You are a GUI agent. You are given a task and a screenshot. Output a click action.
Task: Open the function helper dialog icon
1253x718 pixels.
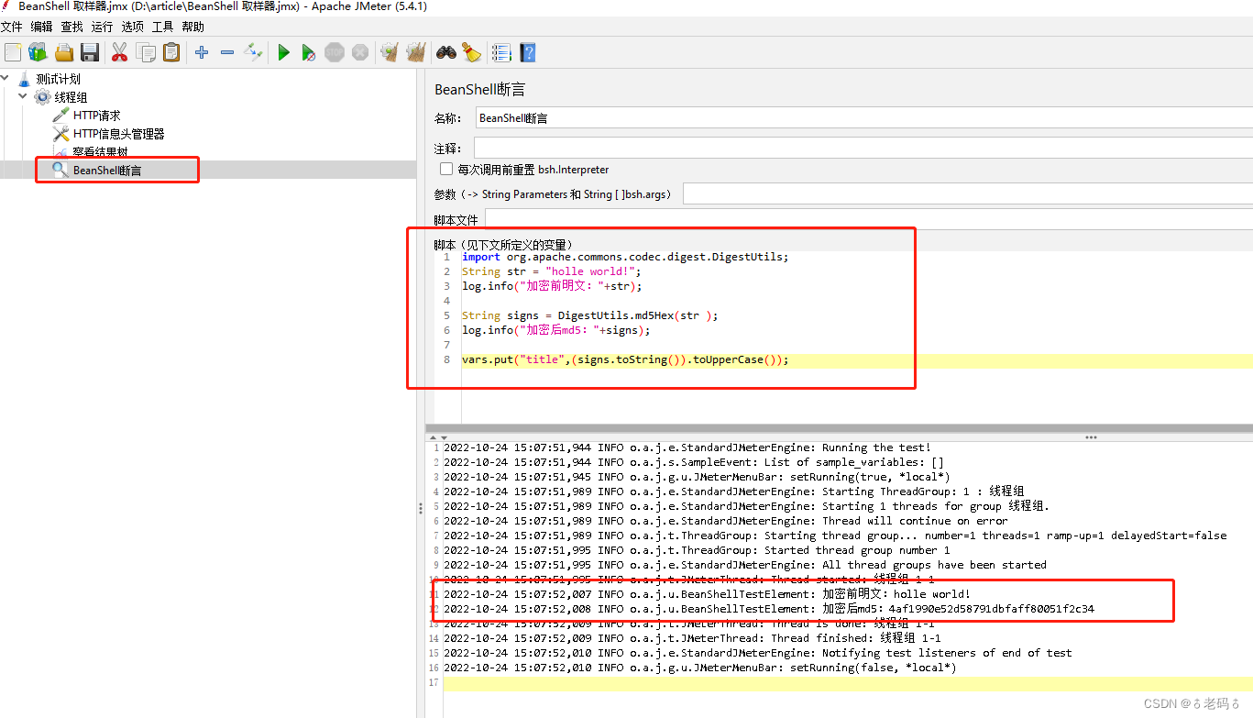tap(500, 52)
